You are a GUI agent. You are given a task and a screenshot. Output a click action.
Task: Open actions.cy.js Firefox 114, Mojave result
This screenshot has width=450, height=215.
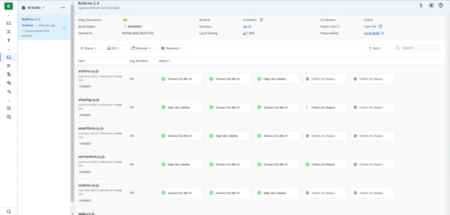[x=325, y=79]
